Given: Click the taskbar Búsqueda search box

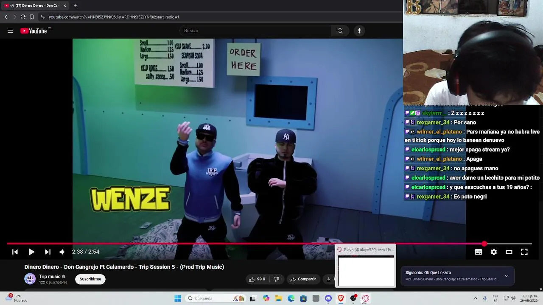Looking at the screenshot, I should [216, 298].
